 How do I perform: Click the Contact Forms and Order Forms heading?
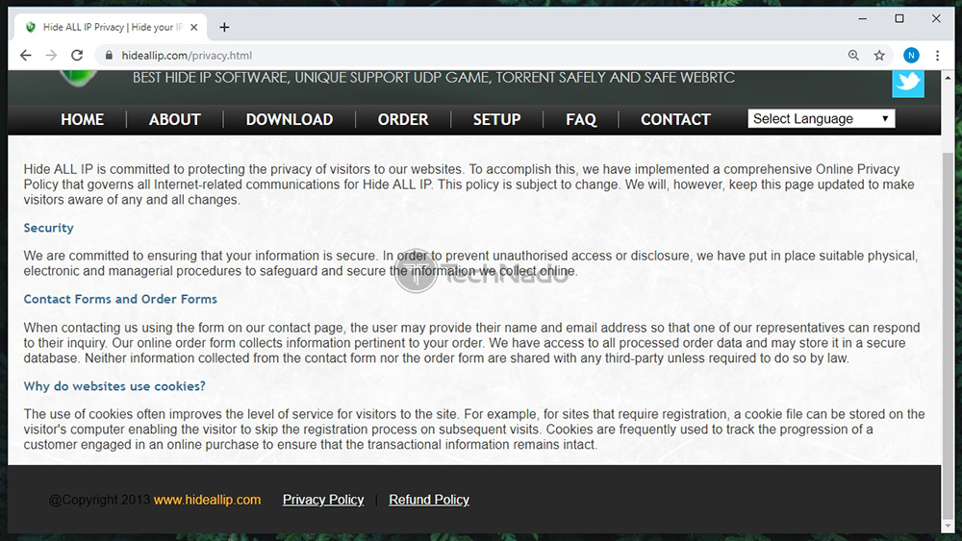pyautogui.click(x=120, y=299)
